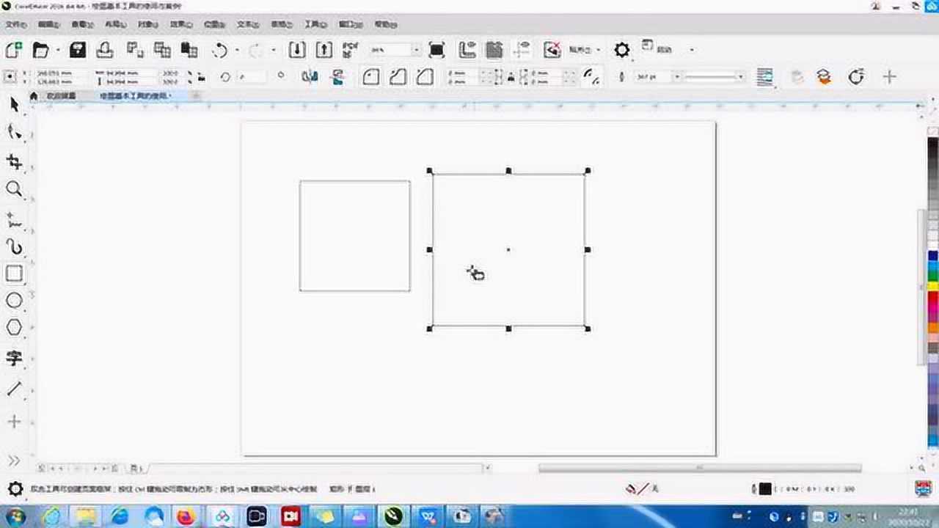Toggle the relative corner scaling button
The image size is (939, 528).
(x=591, y=76)
